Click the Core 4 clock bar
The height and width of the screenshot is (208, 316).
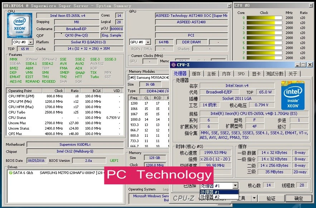[x=264, y=38]
